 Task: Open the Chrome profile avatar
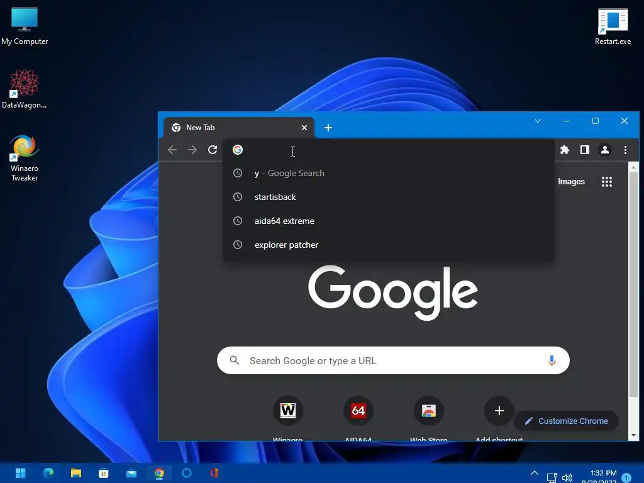604,150
